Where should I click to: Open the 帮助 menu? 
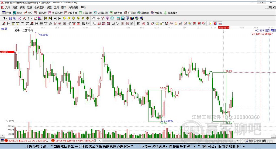[83, 7]
